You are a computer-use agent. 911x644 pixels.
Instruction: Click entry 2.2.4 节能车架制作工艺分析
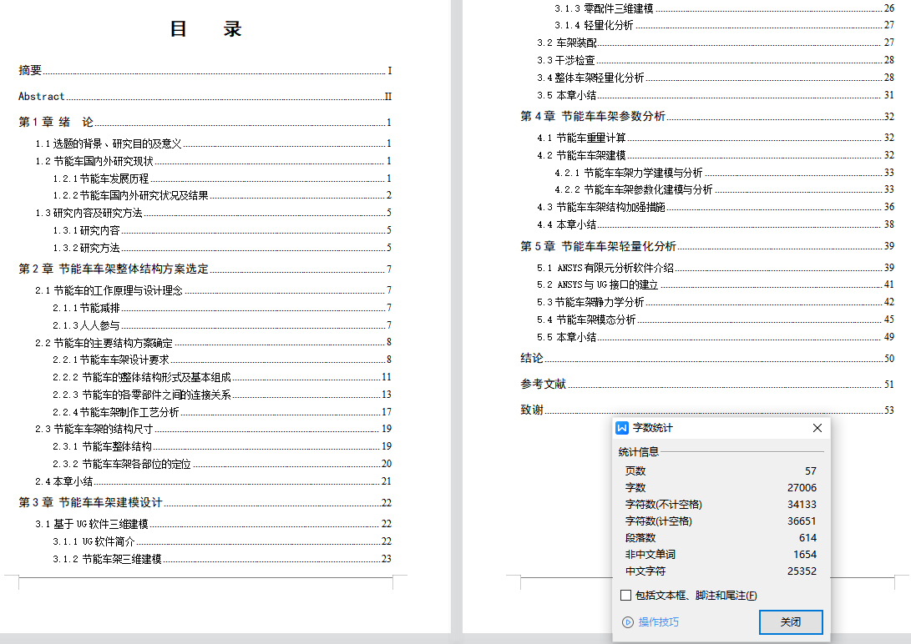pyautogui.click(x=222, y=412)
